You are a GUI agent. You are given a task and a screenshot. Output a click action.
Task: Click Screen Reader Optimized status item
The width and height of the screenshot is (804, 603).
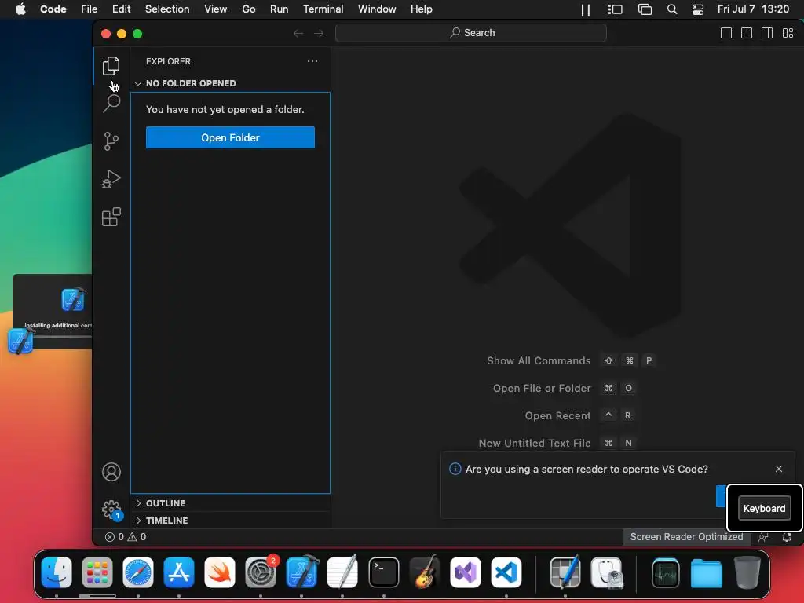[x=686, y=537]
